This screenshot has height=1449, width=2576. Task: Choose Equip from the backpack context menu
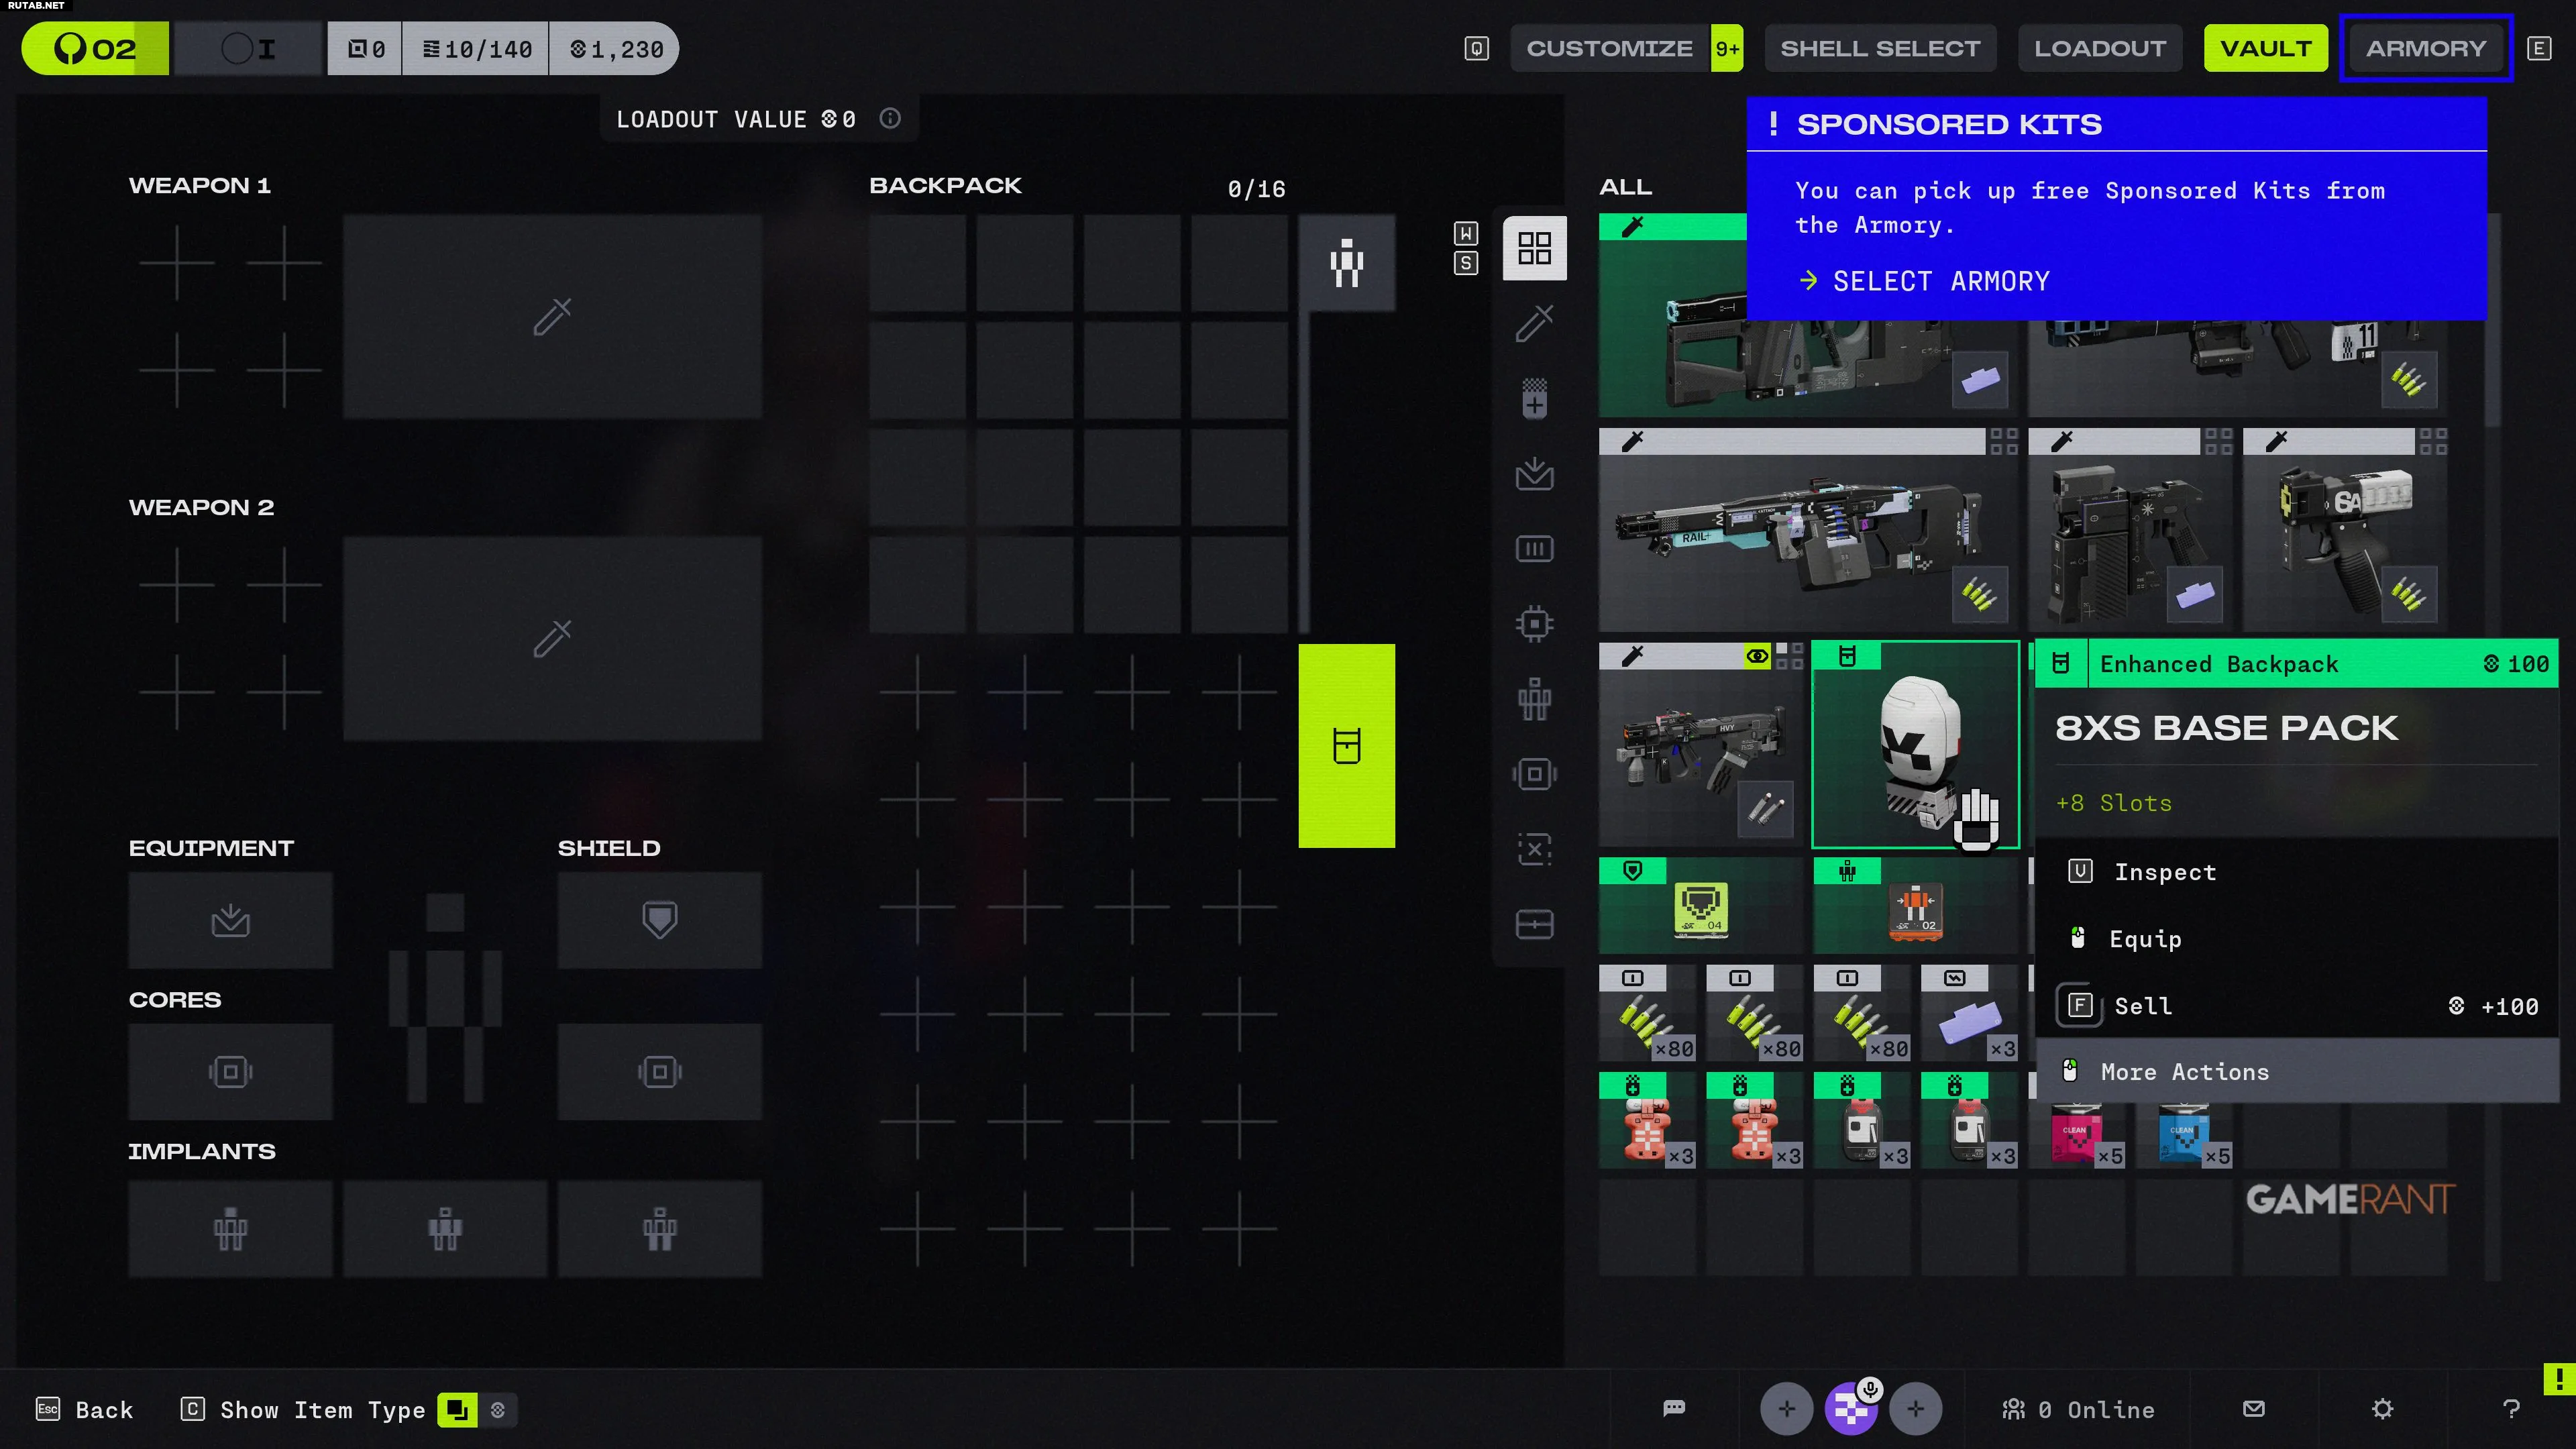pyautogui.click(x=2145, y=938)
